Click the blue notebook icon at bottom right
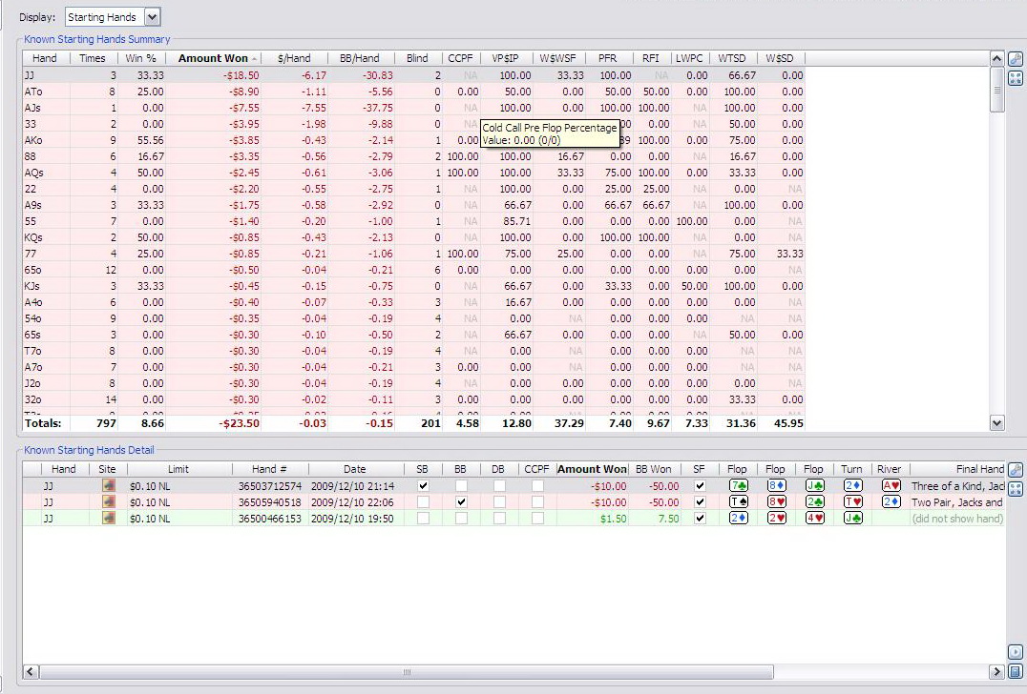This screenshot has height=694, width=1027. coord(1016,671)
